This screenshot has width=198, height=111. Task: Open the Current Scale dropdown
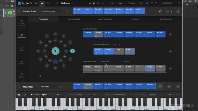51,11
